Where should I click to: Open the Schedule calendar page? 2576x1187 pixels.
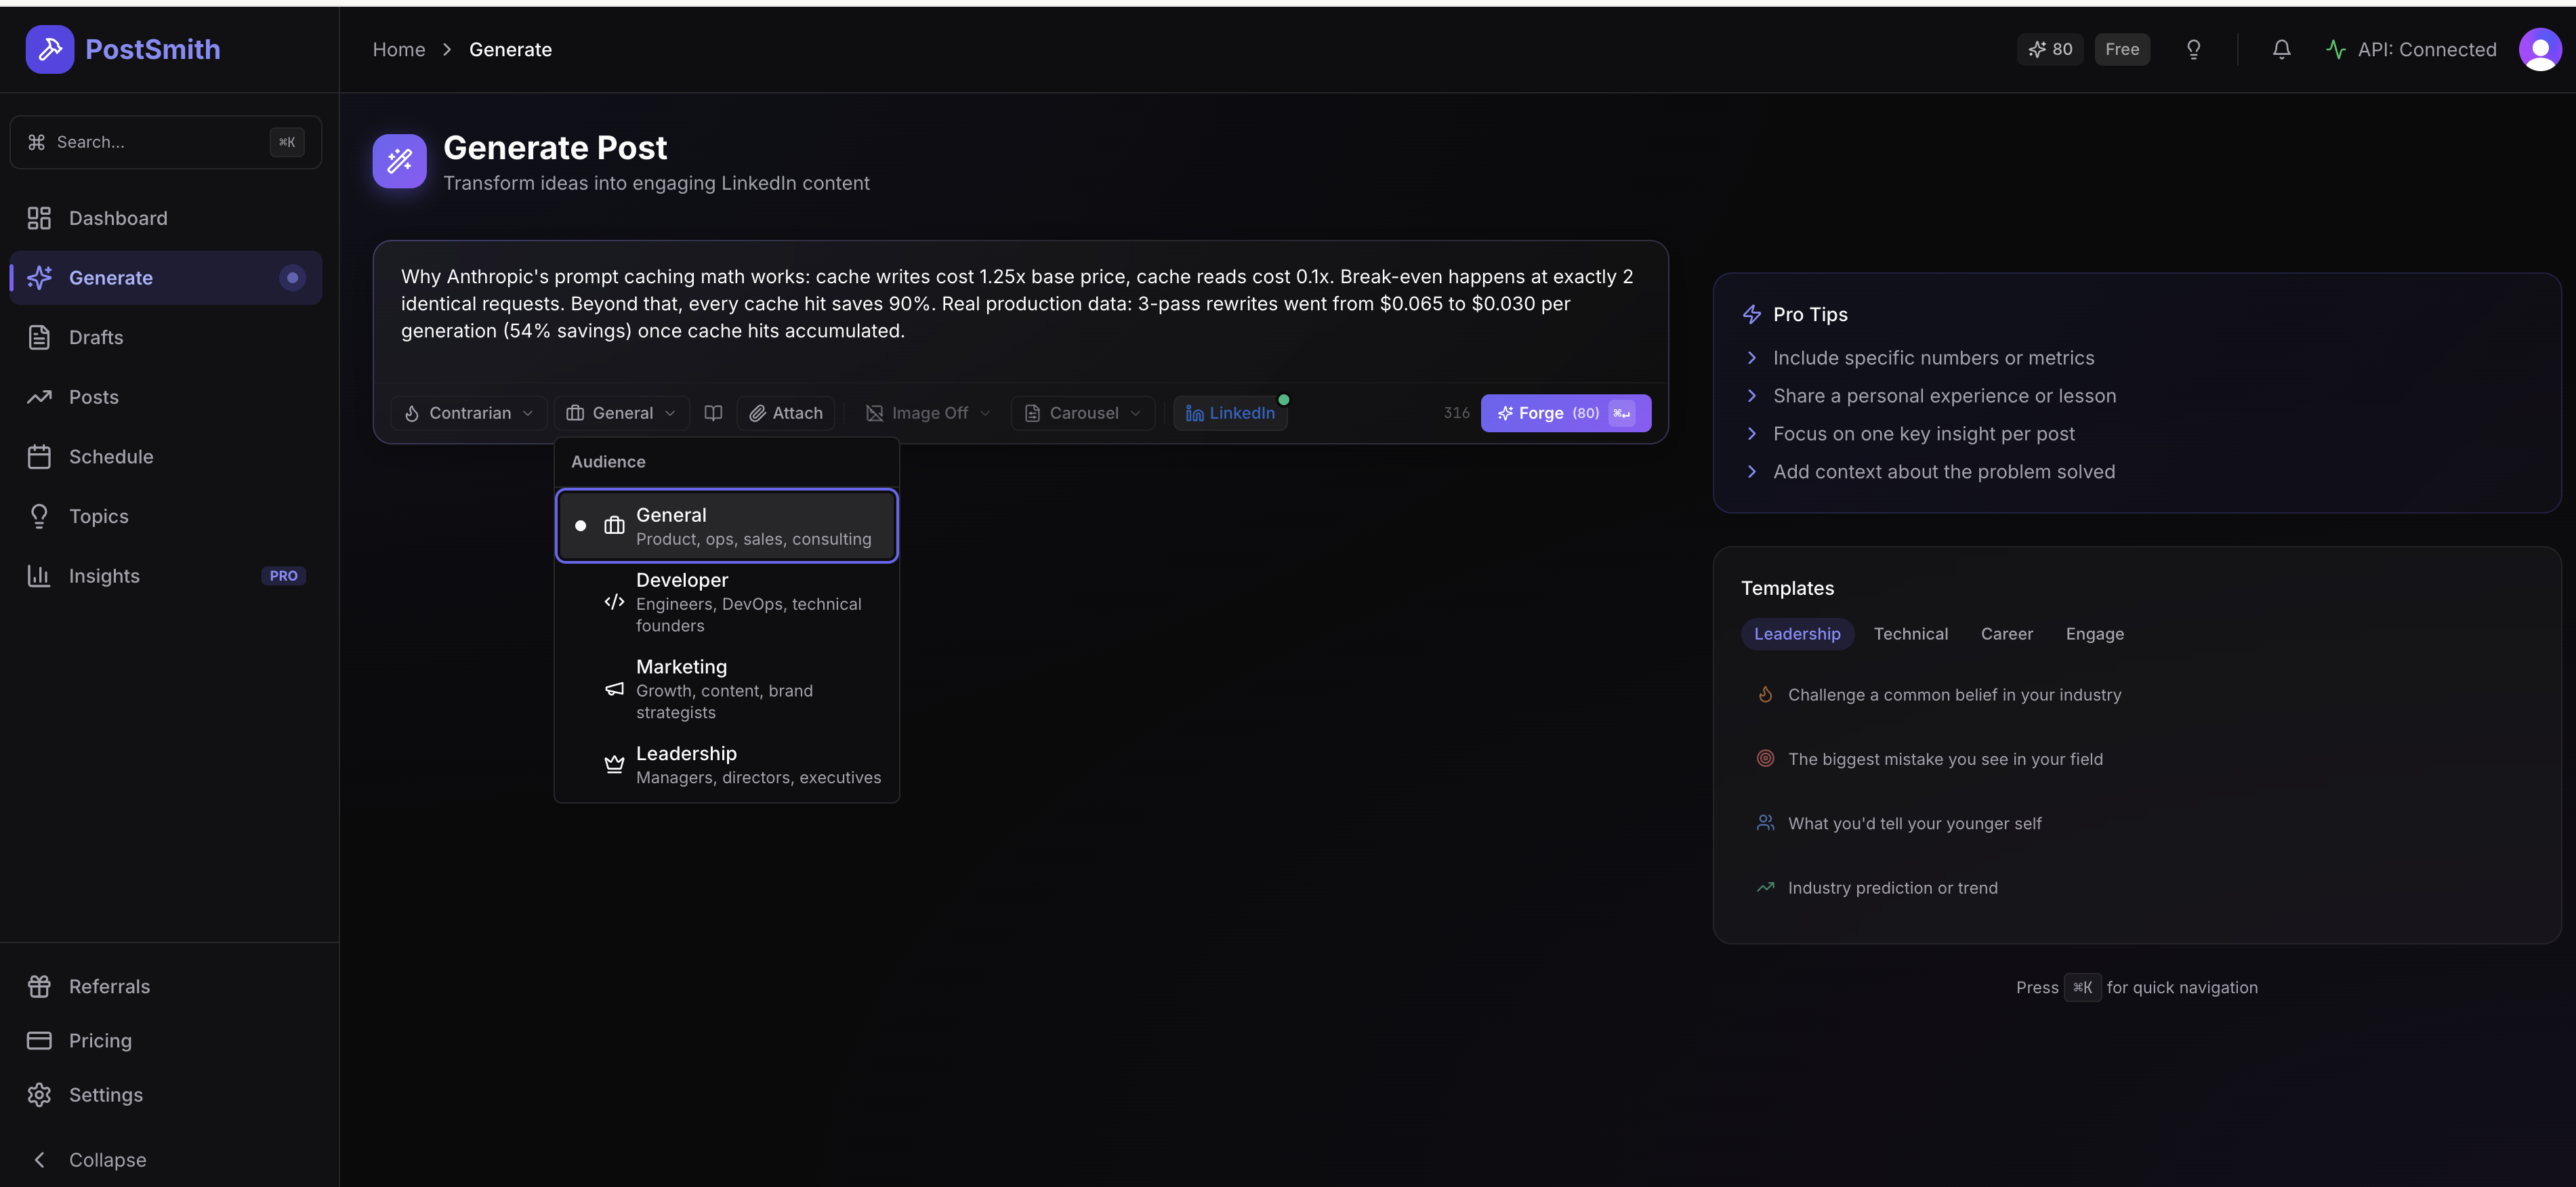[x=111, y=457]
